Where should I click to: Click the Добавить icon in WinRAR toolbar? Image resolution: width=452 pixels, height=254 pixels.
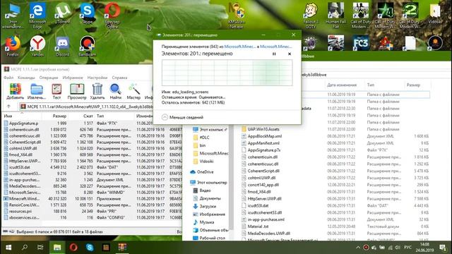(x=15, y=91)
